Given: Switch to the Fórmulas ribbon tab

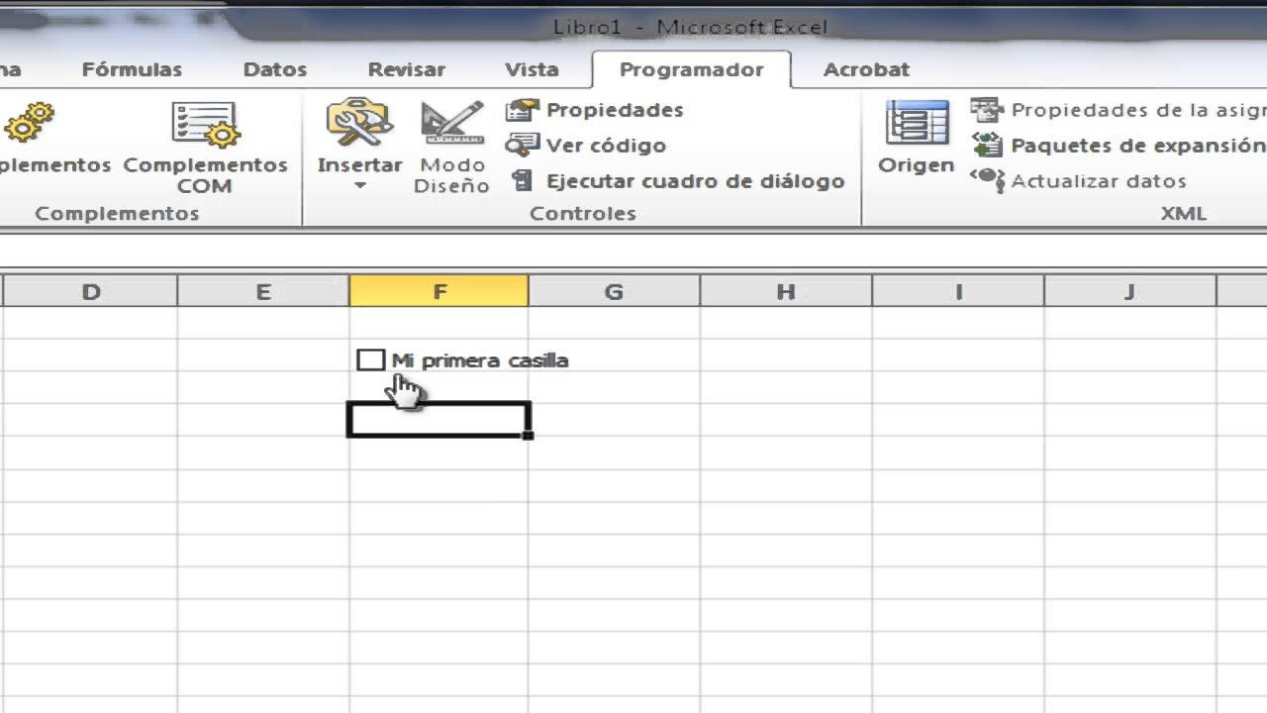Looking at the screenshot, I should [x=134, y=69].
